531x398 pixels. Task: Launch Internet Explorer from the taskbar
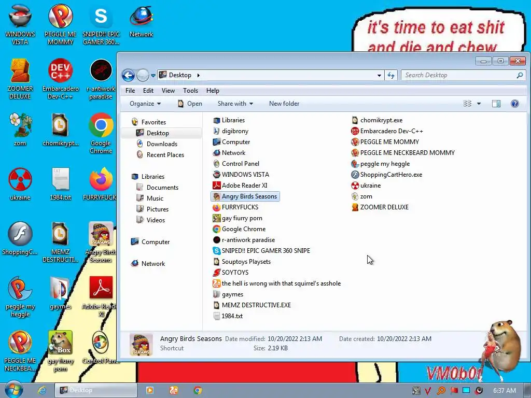coord(41,390)
